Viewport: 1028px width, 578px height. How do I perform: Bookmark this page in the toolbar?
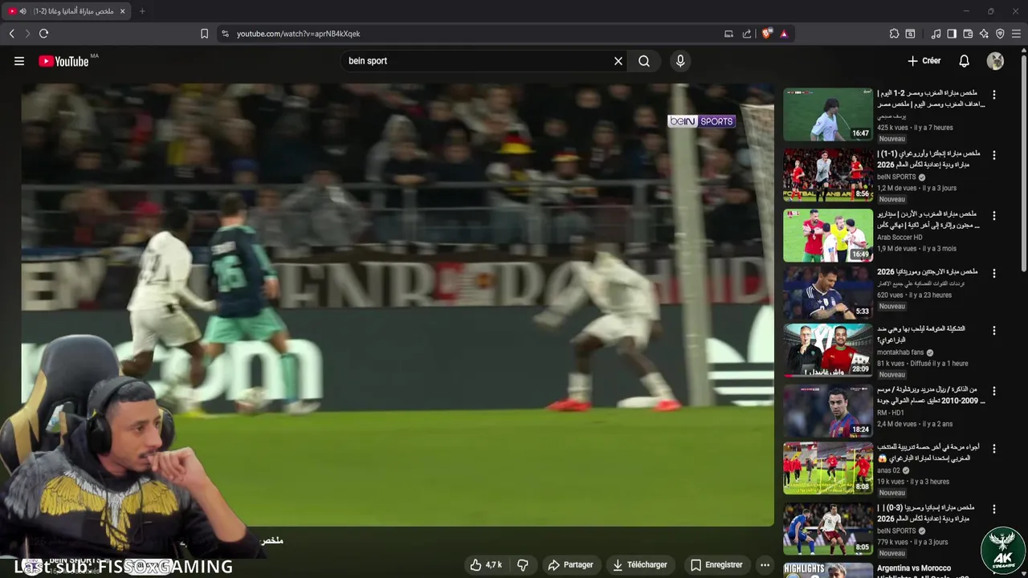coord(204,34)
